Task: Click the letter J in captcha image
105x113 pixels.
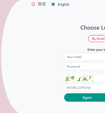Action: [79, 79]
